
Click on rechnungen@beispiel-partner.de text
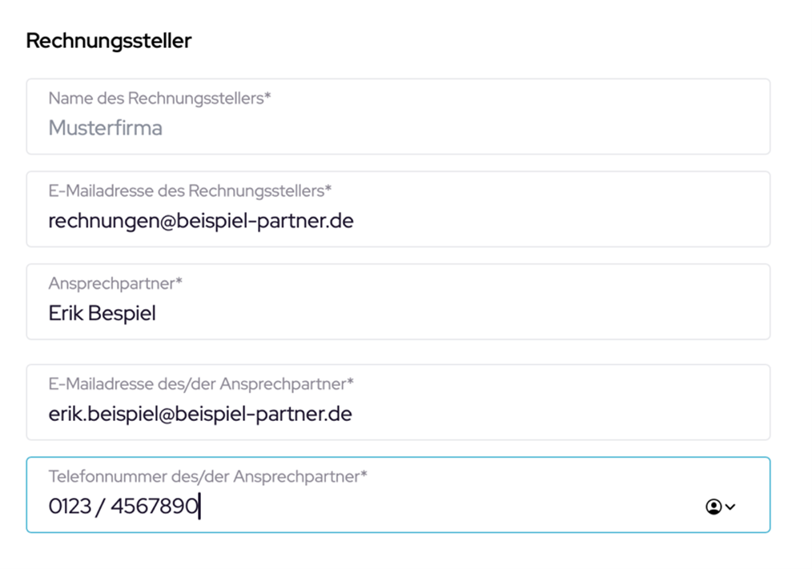pos(200,221)
